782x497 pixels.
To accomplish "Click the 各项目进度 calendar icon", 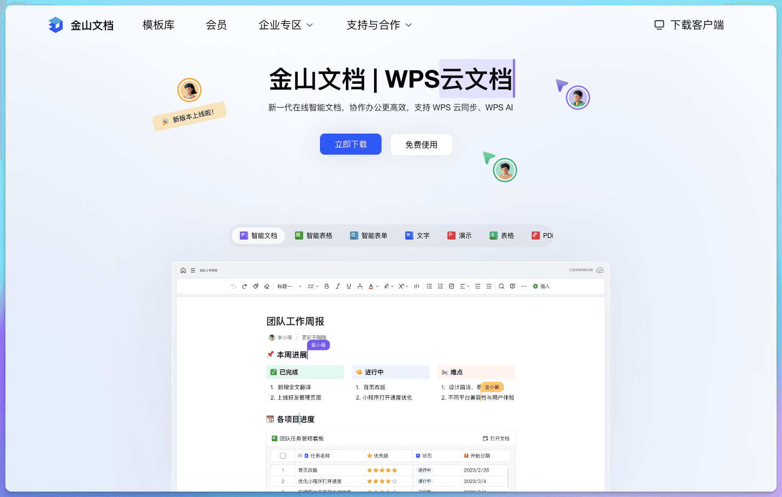I will point(270,419).
